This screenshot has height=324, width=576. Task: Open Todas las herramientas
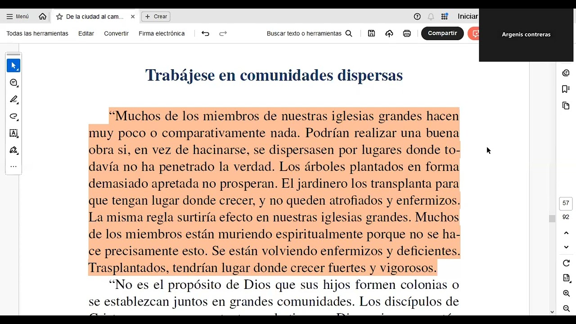[x=37, y=33]
